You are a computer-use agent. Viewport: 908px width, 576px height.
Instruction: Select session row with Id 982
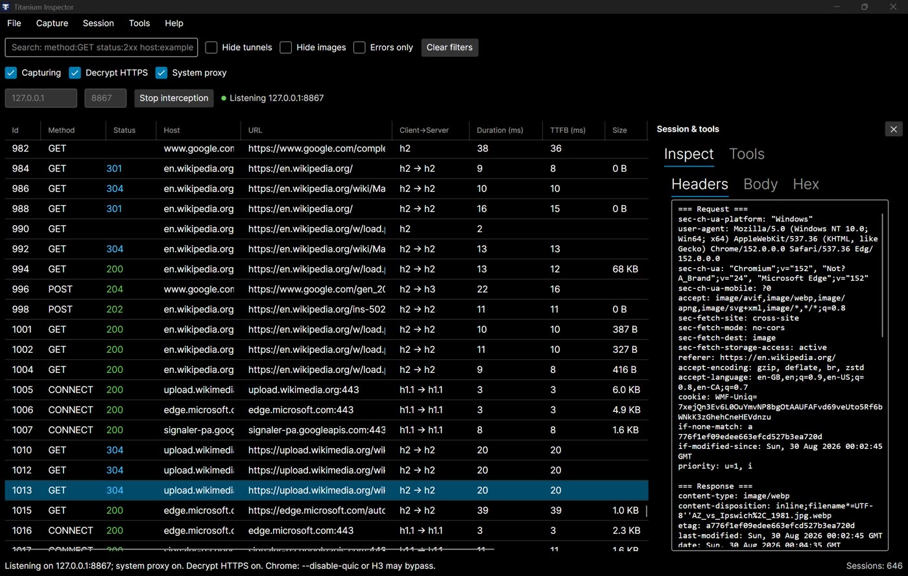[326, 149]
